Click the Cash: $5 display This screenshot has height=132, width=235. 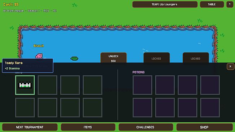click(11, 4)
